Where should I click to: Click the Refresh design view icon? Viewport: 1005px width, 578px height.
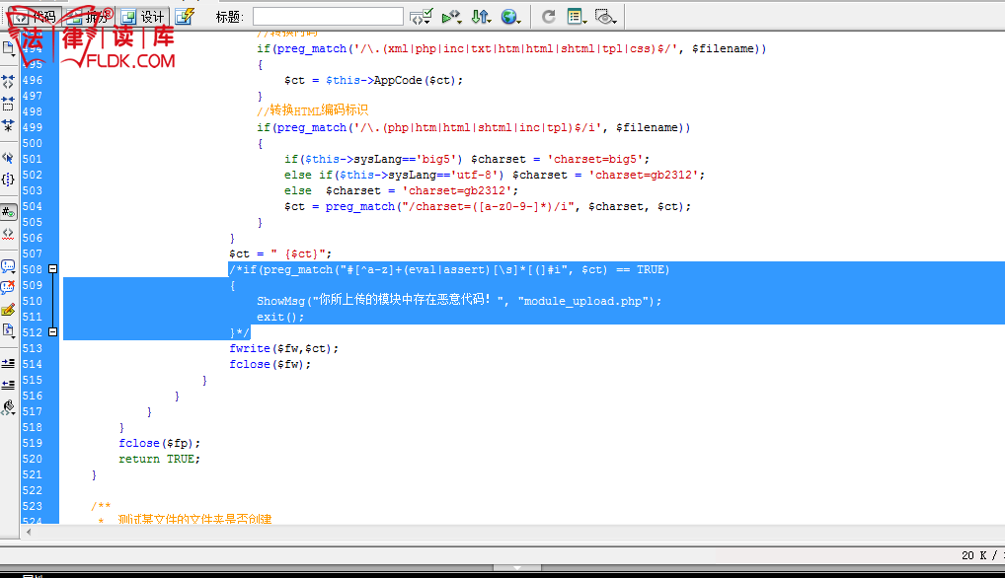pos(548,17)
